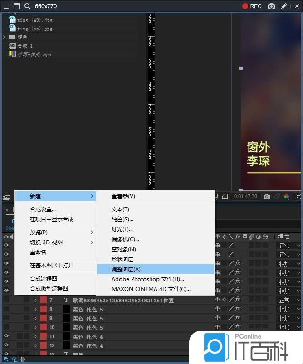Expand layer 11 properties chevron

pyautogui.click(x=35, y=336)
